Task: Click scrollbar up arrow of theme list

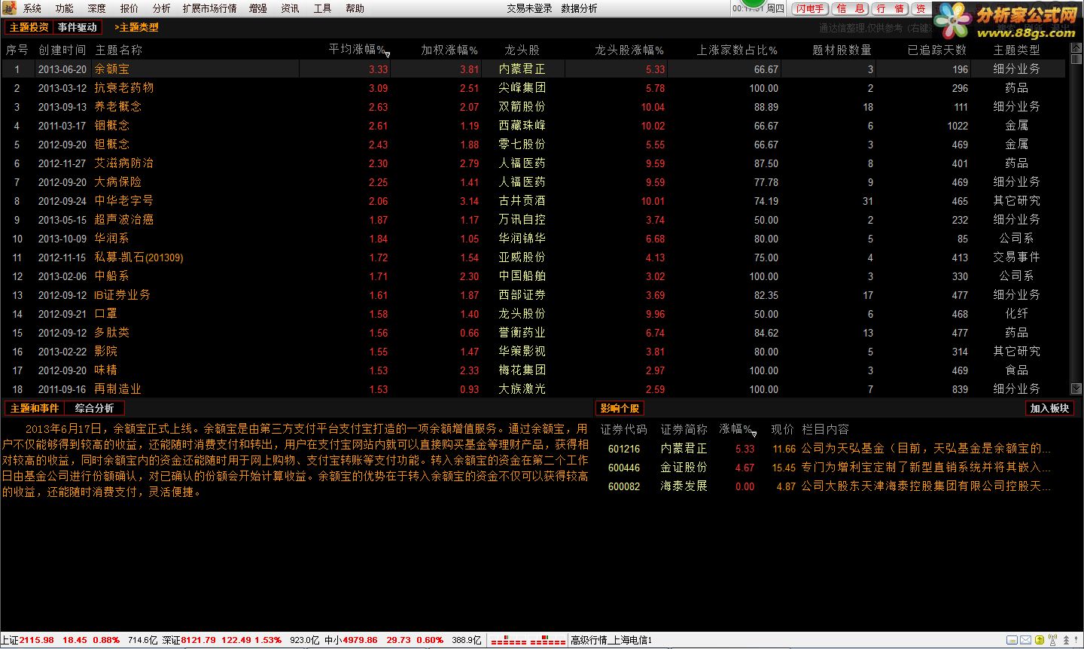Action: (x=1076, y=48)
